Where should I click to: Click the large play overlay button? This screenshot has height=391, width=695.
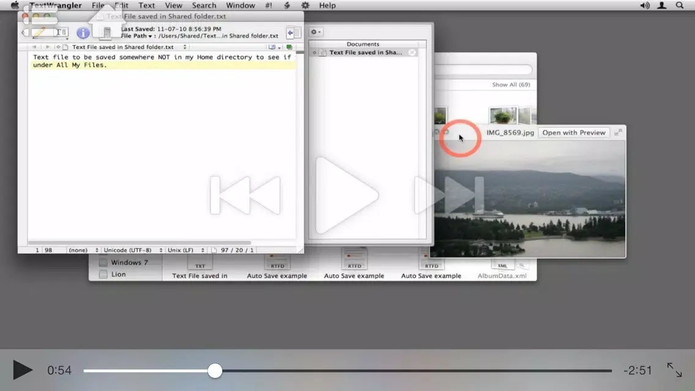click(347, 195)
